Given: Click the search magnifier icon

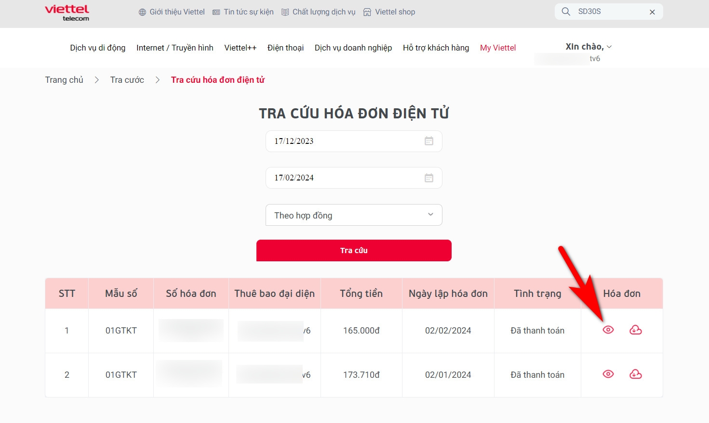Looking at the screenshot, I should tap(566, 12).
